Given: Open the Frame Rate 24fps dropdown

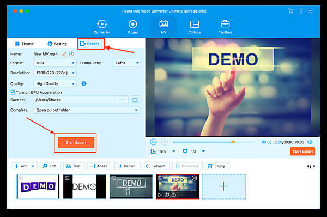Looking at the screenshot, I should pos(126,63).
